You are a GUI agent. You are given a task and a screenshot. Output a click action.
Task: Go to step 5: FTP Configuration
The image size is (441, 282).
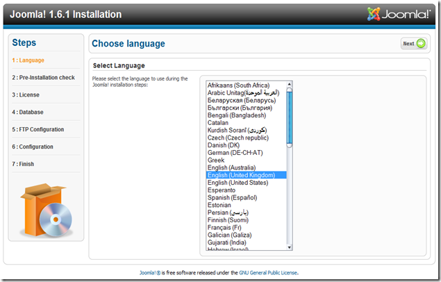click(x=38, y=130)
